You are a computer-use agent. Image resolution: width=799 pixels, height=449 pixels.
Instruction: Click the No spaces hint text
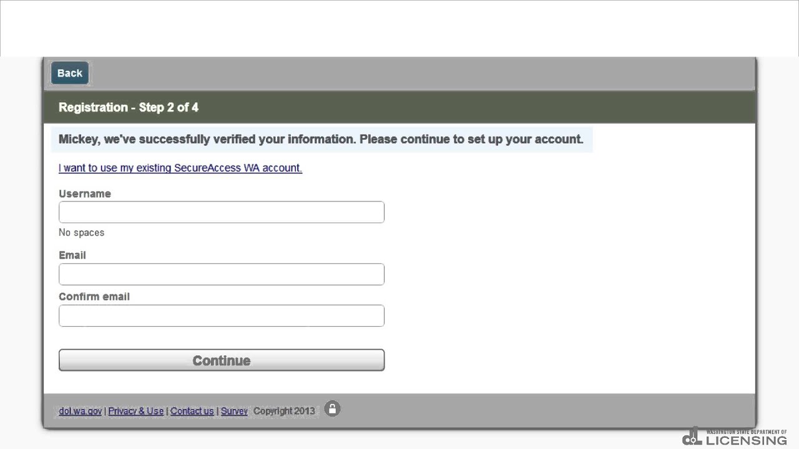tap(81, 233)
